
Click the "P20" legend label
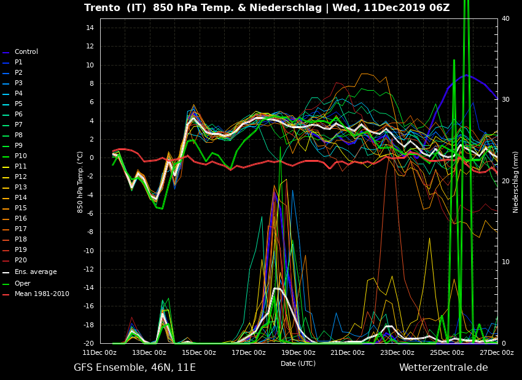[21, 260]
